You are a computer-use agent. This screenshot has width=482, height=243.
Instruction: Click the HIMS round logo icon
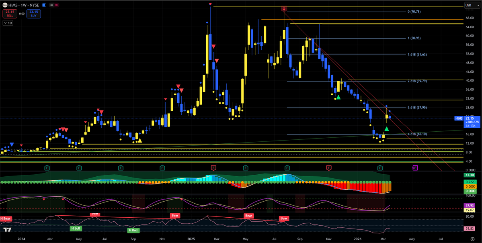4,5
